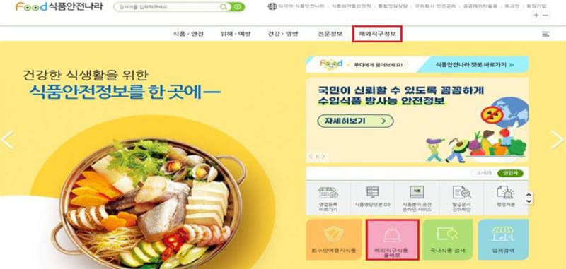Switch the toggle to 소비자

pos(483,173)
